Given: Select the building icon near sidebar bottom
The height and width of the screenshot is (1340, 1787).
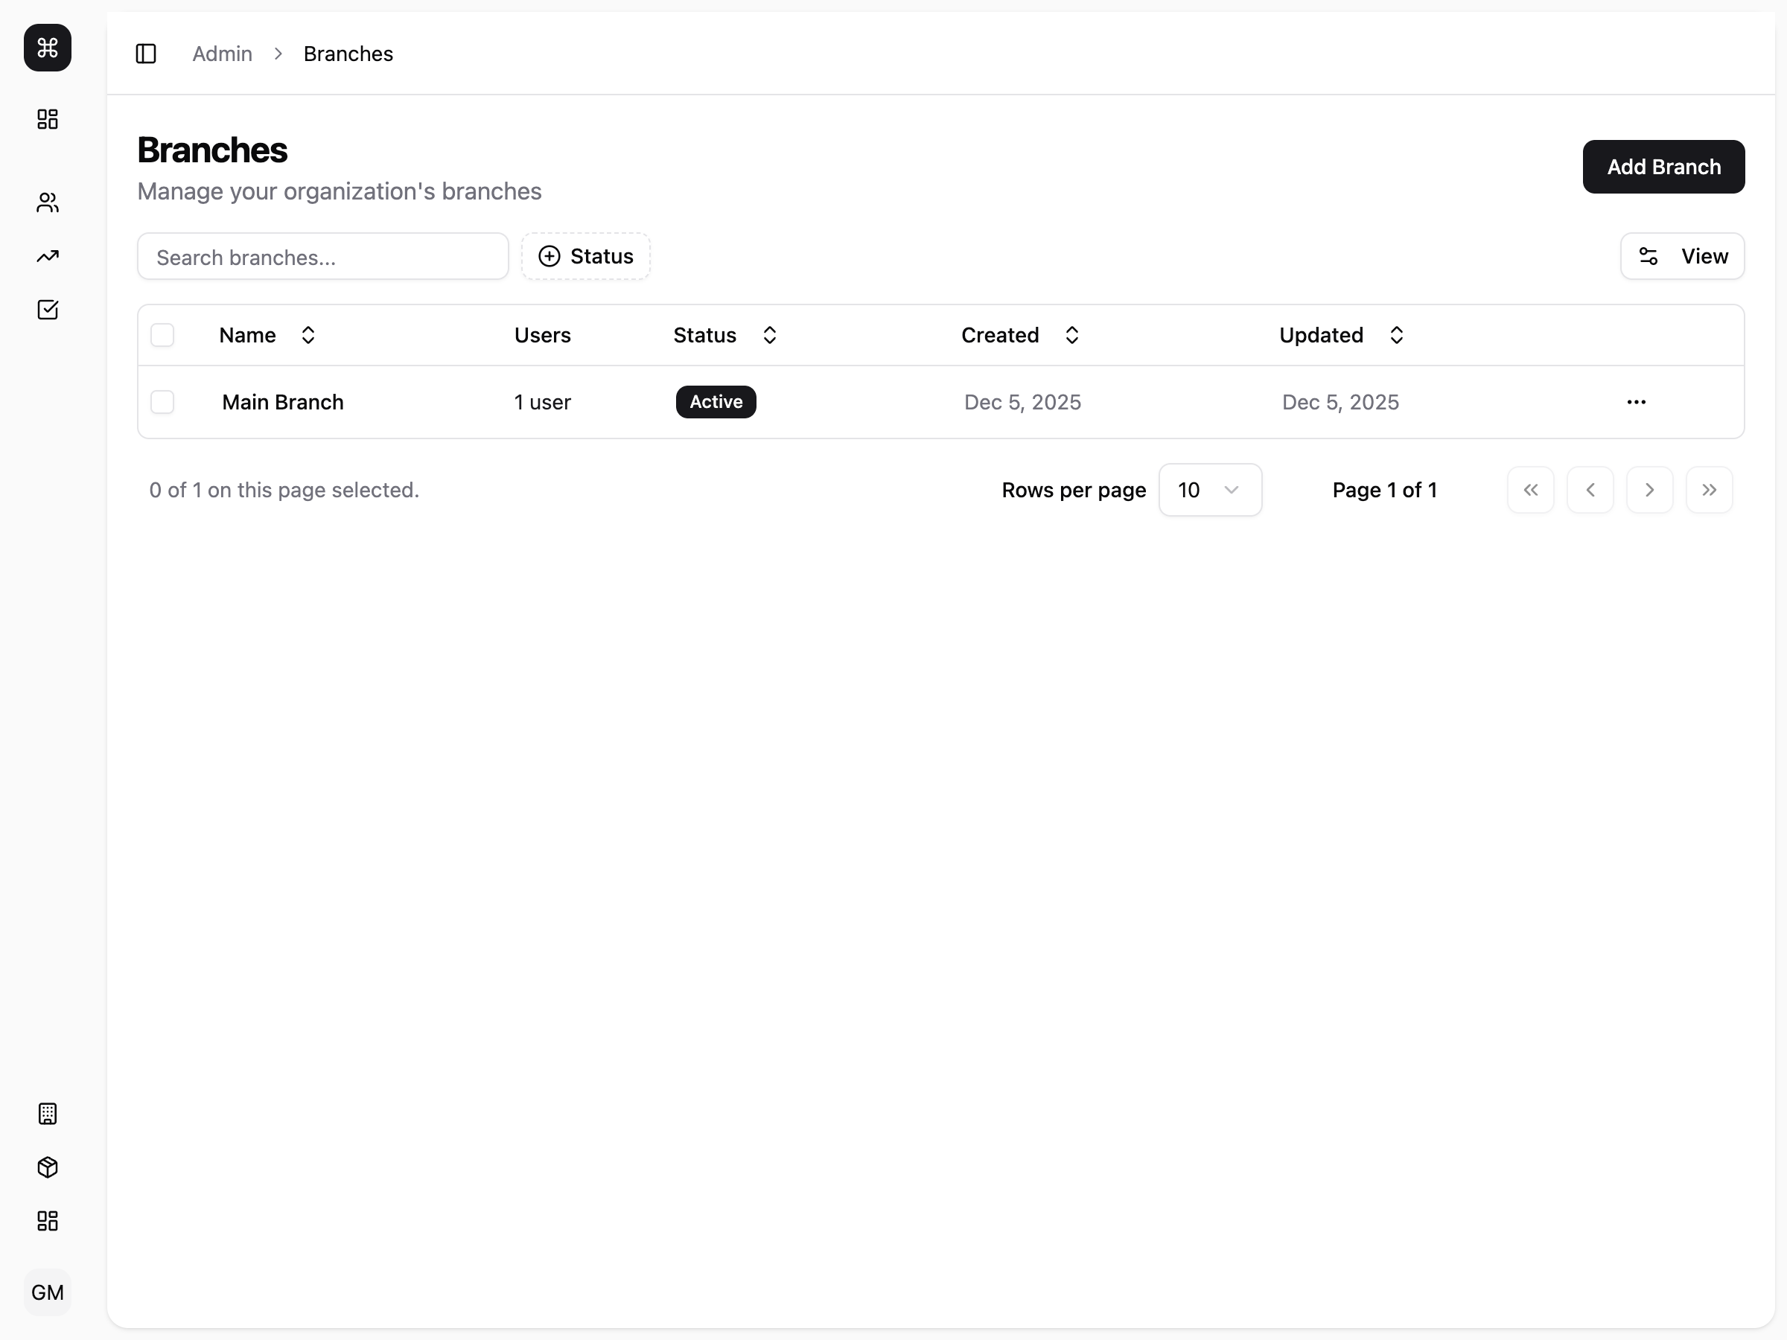Looking at the screenshot, I should point(47,1114).
